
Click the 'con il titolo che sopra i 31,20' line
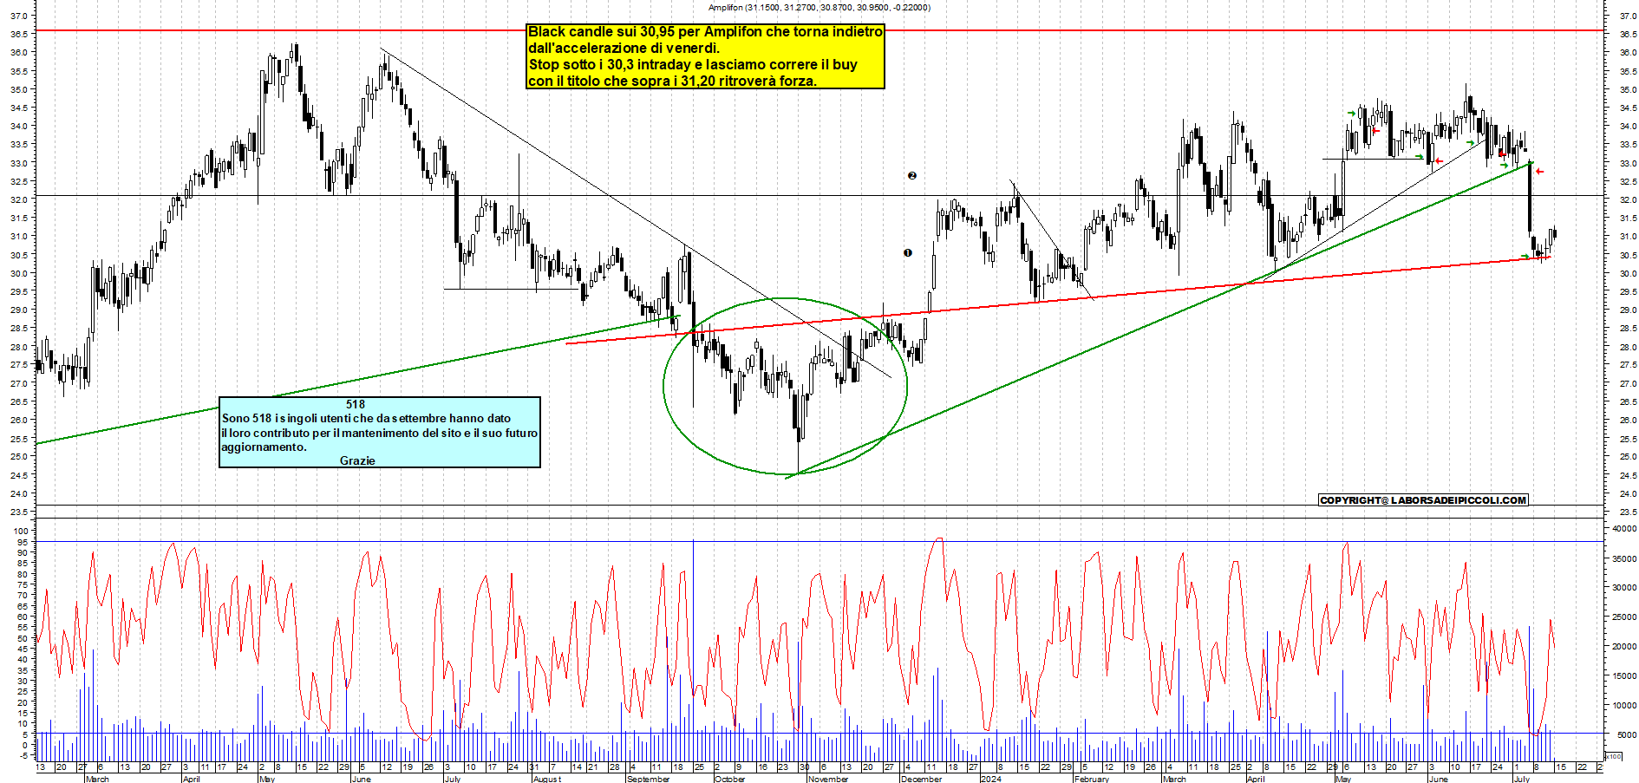pyautogui.click(x=672, y=82)
